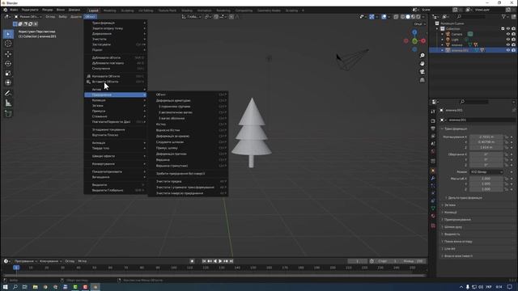Open the Output properties tab
Viewport: 518px width, 291px height.
click(x=433, y=129)
